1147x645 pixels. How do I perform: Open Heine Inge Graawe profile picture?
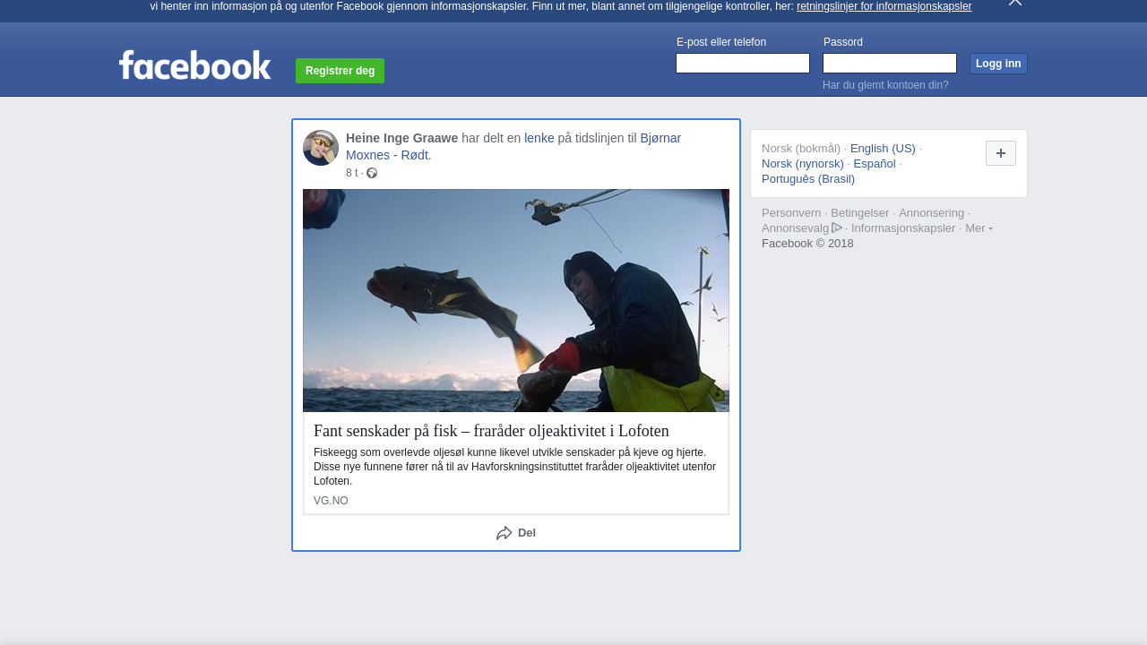[321, 148]
